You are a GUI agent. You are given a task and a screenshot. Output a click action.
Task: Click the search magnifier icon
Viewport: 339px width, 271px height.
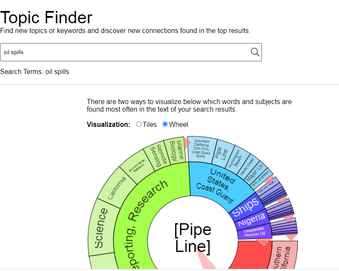(255, 52)
